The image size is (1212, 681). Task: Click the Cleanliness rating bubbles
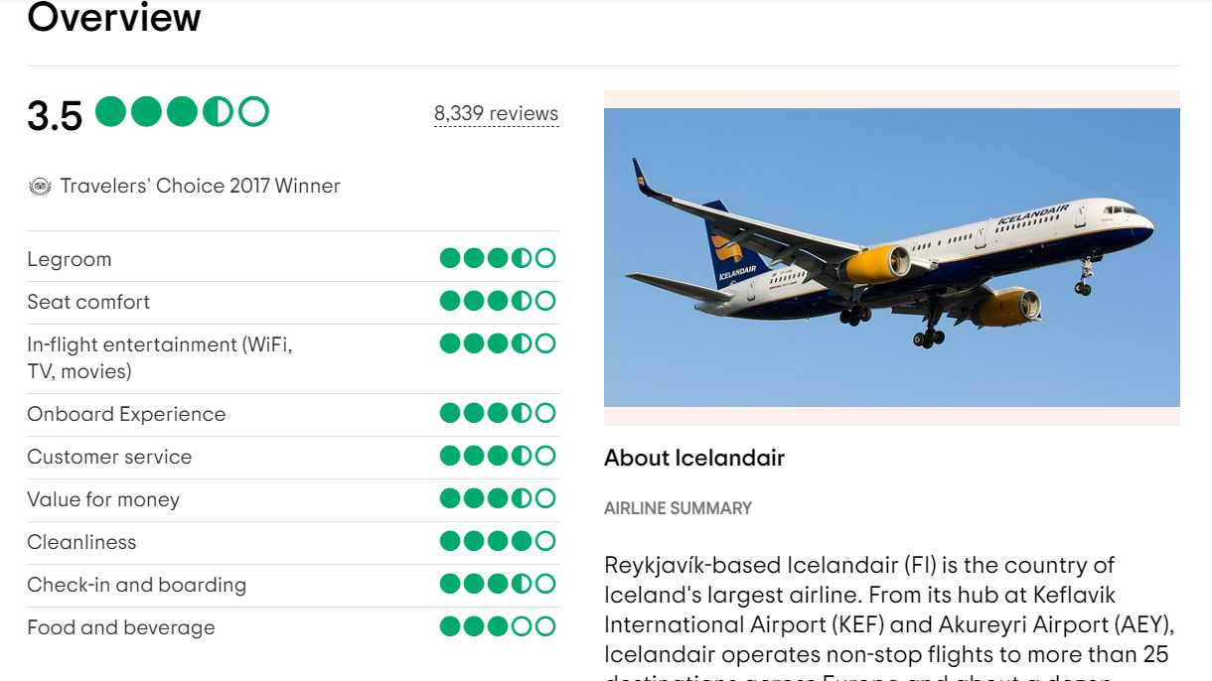pos(498,541)
